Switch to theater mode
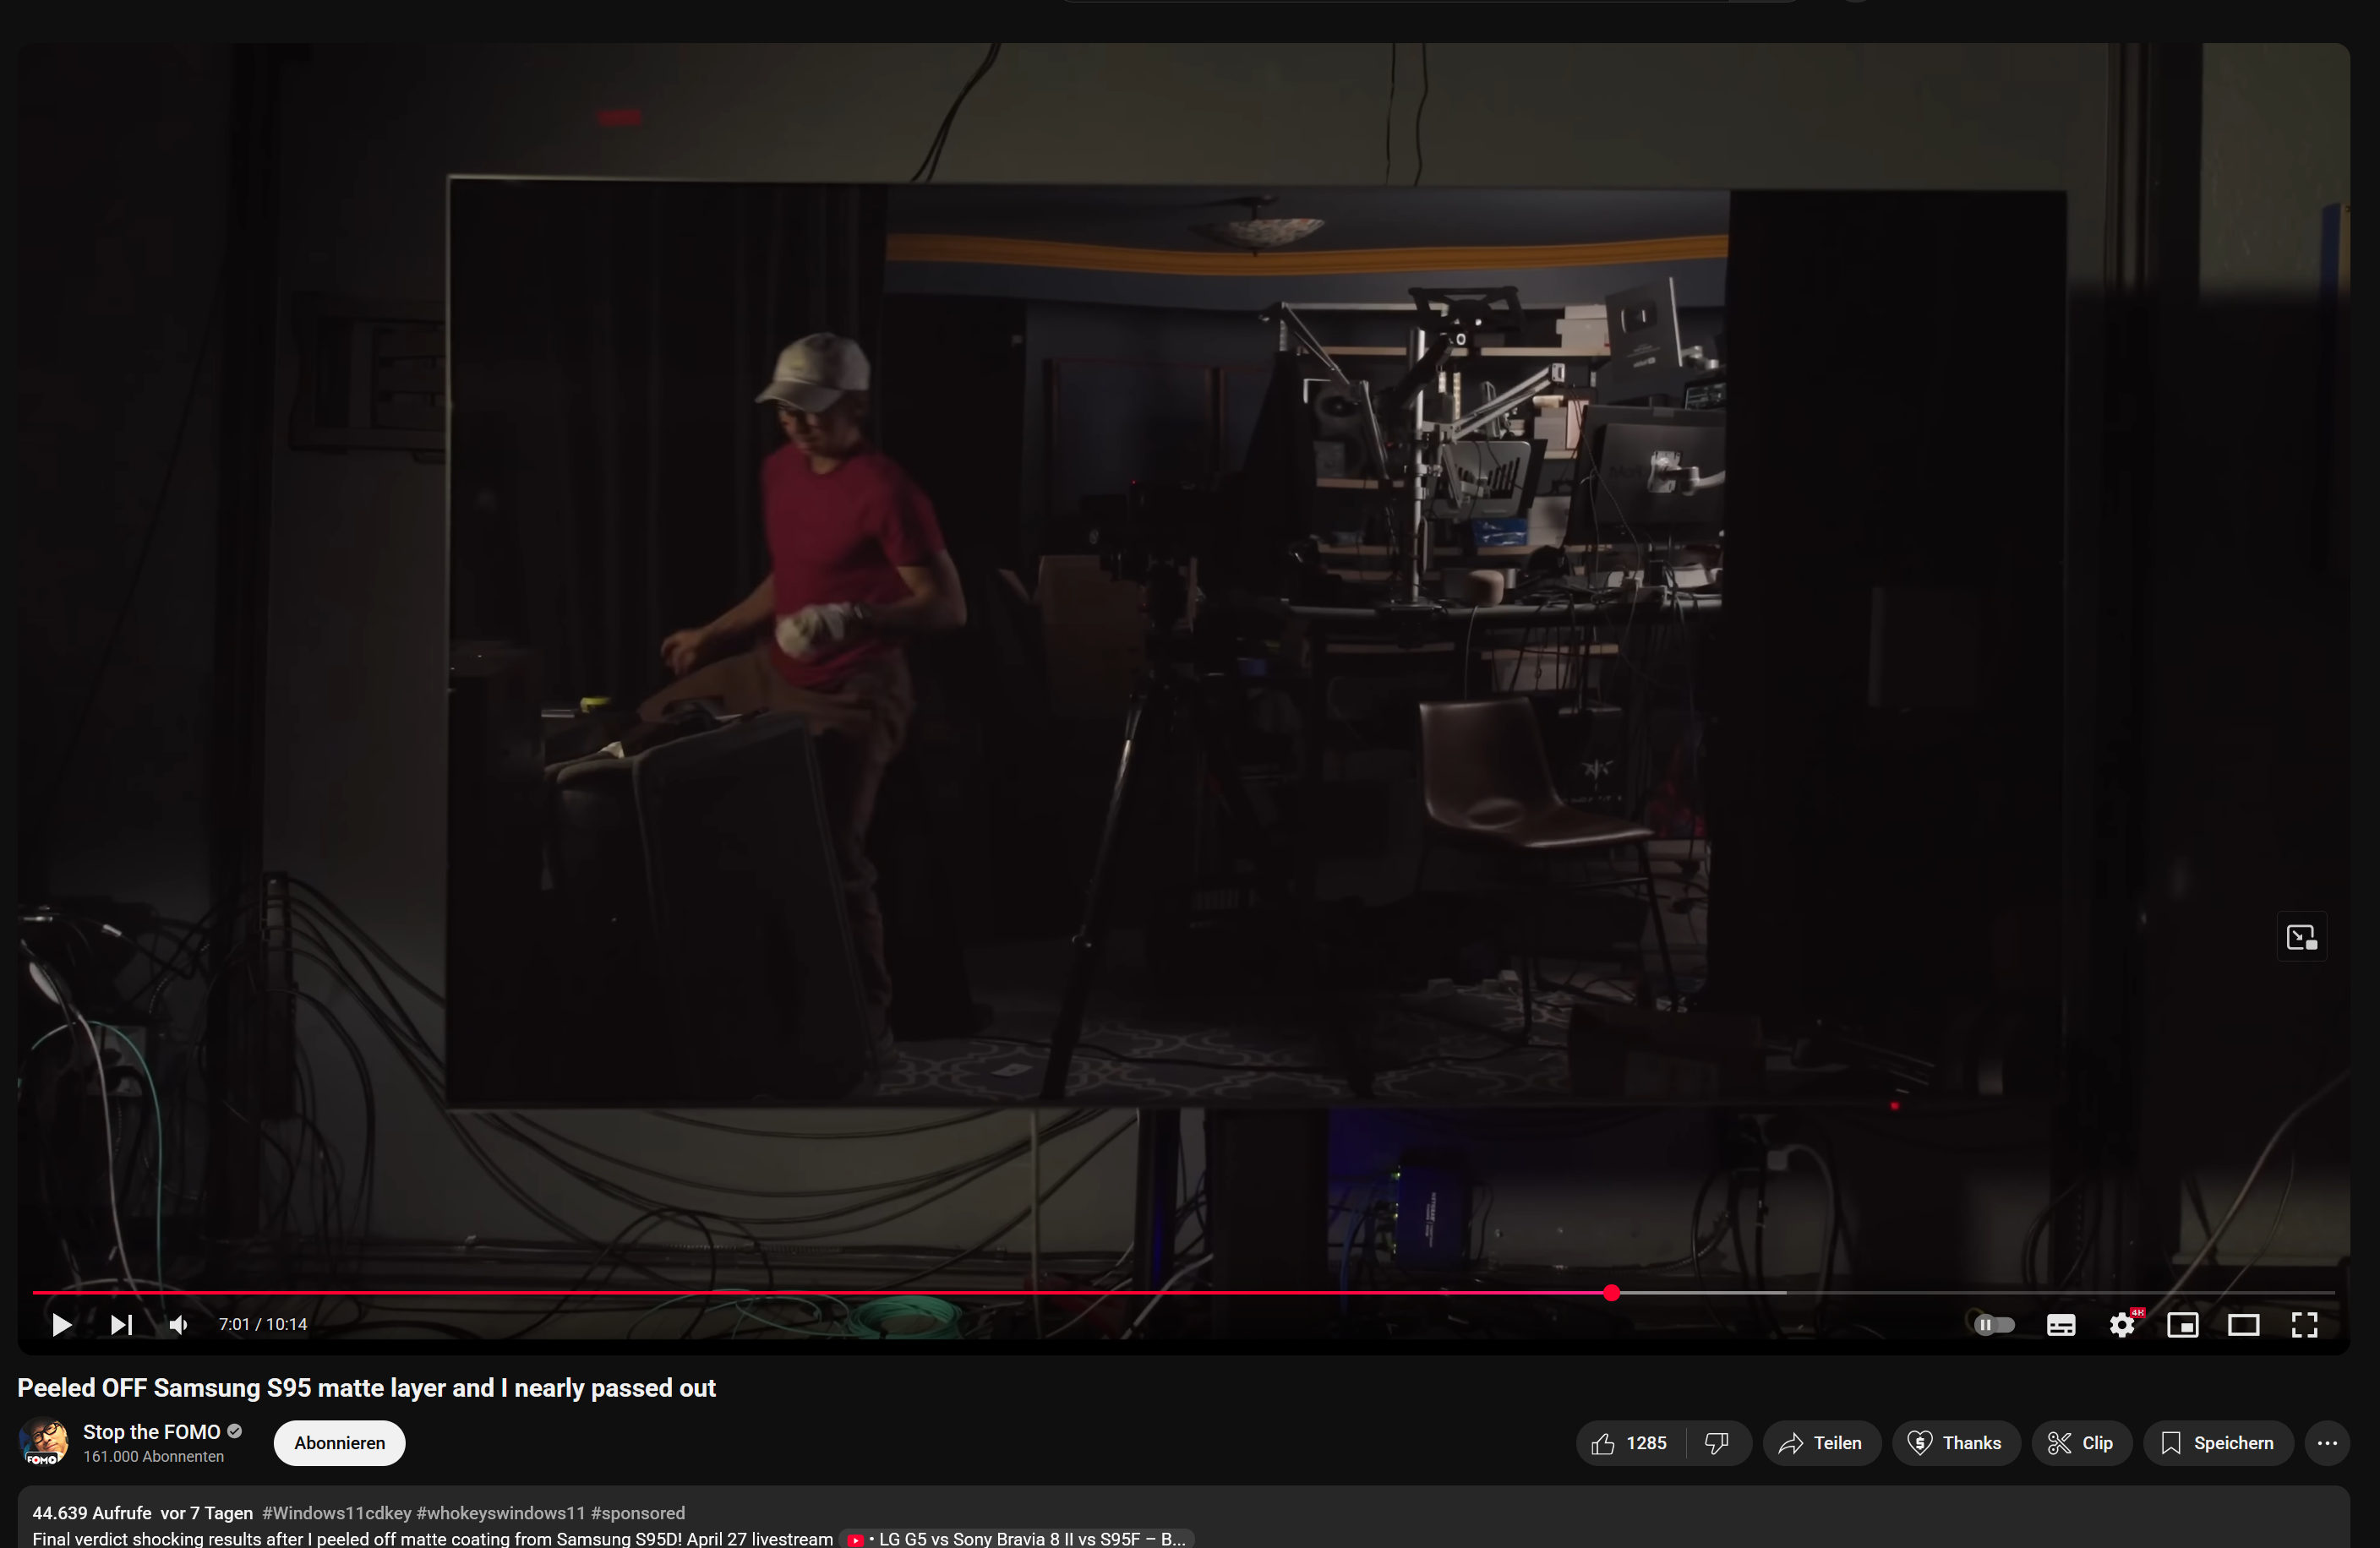 tap(2243, 1325)
